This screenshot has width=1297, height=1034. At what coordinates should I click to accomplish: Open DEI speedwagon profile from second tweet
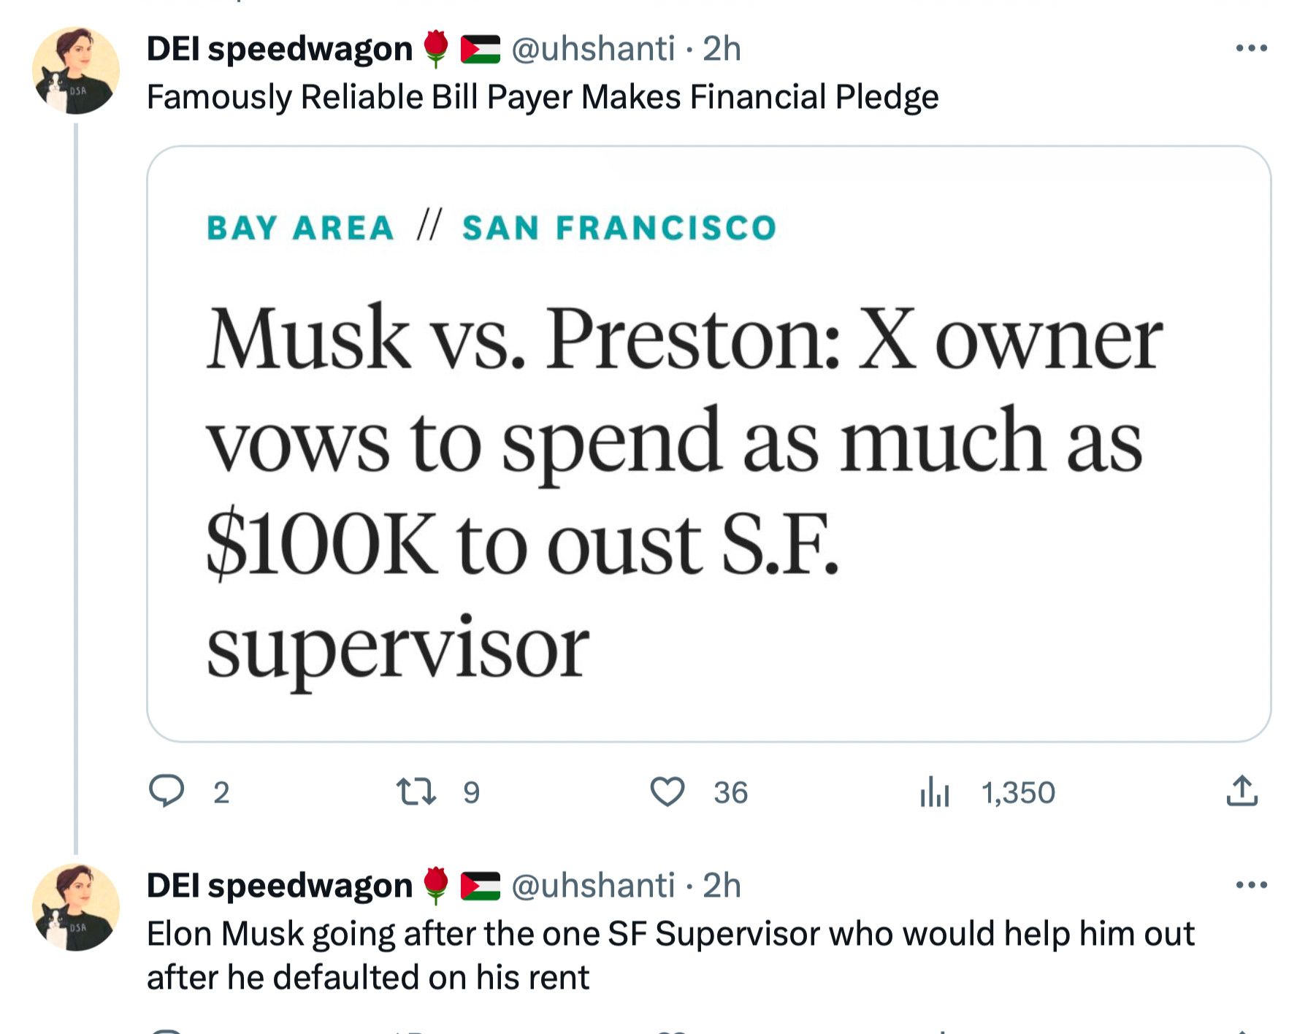[x=279, y=885]
